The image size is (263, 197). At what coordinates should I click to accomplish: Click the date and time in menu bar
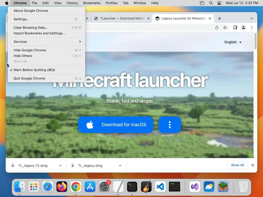tap(242, 3)
